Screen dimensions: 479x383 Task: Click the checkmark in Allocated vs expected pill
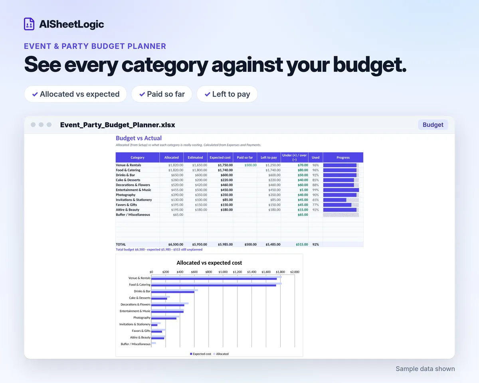coord(35,95)
